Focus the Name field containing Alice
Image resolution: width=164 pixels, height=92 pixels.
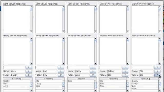(18, 71)
